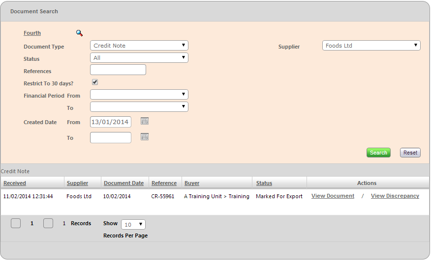Uncheck Restrict To 30 days checkbox
Image resolution: width=431 pixels, height=261 pixels.
point(95,82)
